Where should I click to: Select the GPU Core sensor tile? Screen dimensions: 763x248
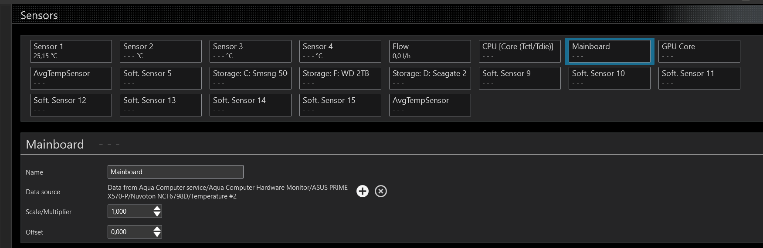699,51
